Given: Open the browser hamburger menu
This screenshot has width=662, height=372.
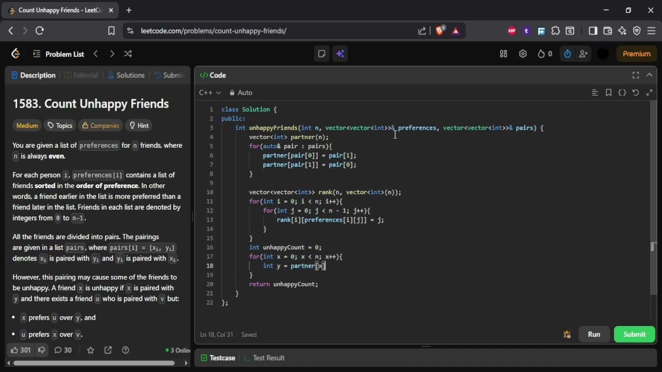Looking at the screenshot, I should point(651,31).
